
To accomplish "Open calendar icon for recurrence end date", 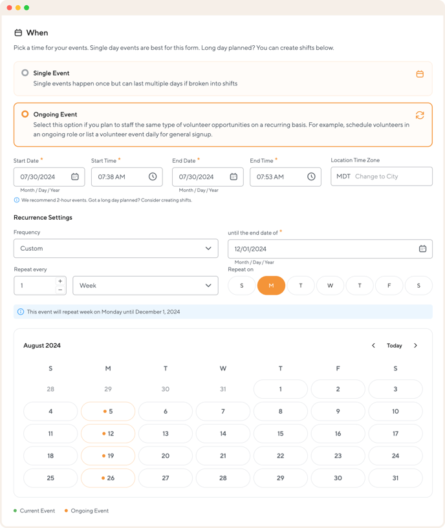I will pos(422,249).
